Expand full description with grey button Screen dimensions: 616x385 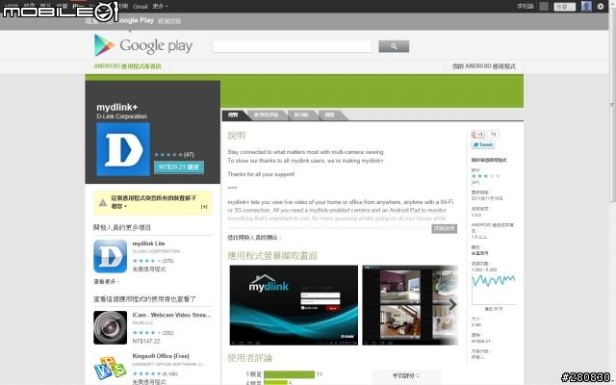click(444, 229)
